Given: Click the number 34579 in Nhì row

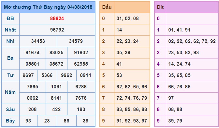Looking at the screenshot, I should click(x=76, y=41).
